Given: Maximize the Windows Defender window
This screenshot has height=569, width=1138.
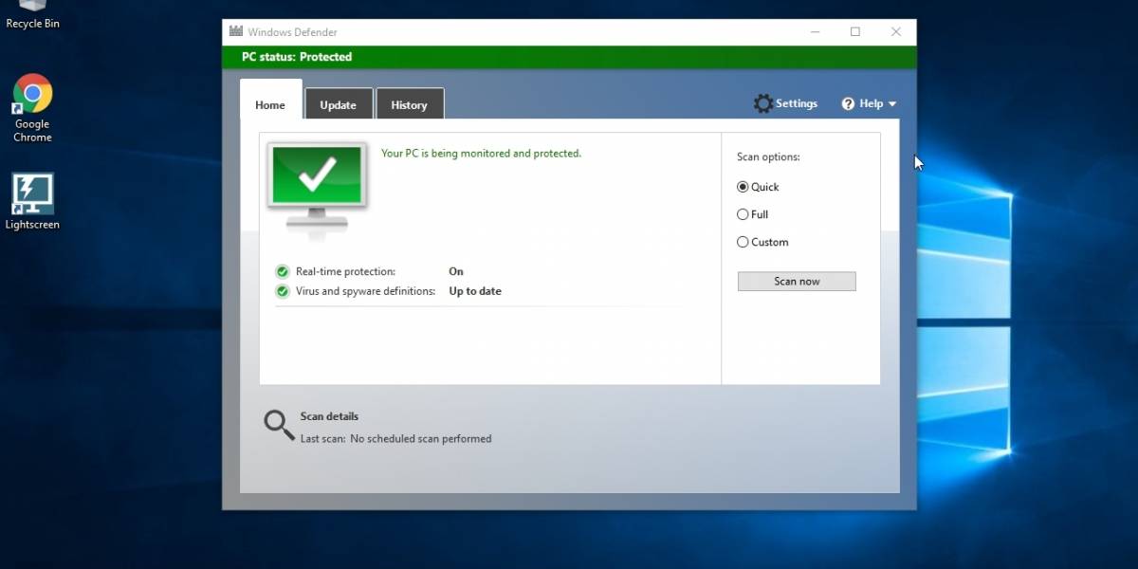Looking at the screenshot, I should (855, 31).
